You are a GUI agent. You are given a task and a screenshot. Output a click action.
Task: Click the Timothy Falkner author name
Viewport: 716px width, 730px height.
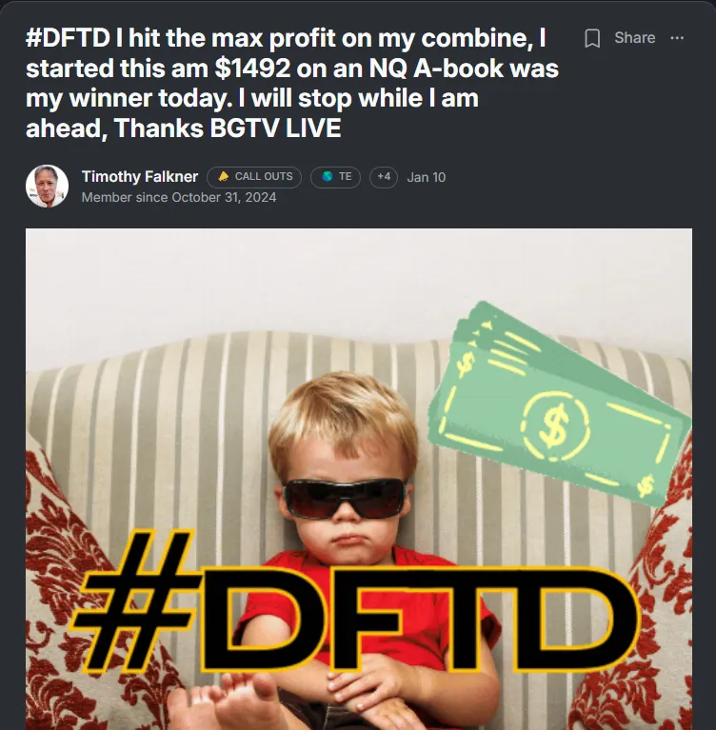(x=140, y=177)
